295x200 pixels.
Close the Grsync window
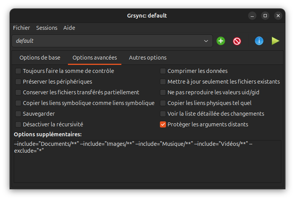coord(278,16)
